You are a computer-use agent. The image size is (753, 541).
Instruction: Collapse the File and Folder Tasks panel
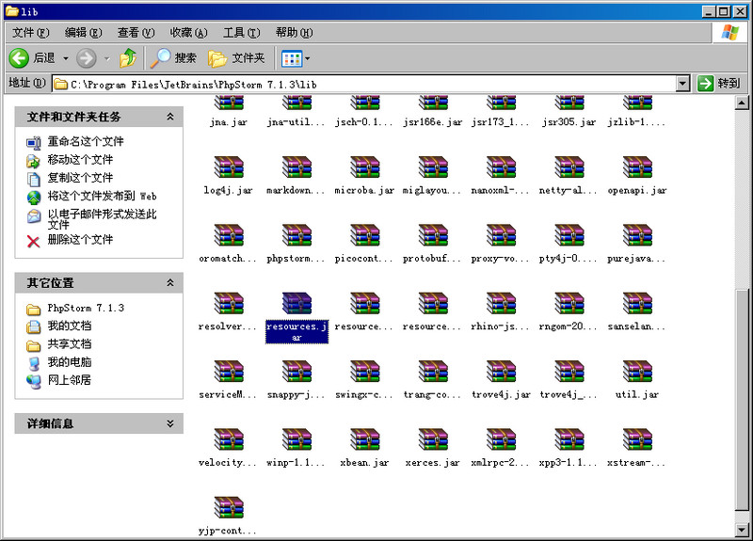pyautogui.click(x=170, y=117)
